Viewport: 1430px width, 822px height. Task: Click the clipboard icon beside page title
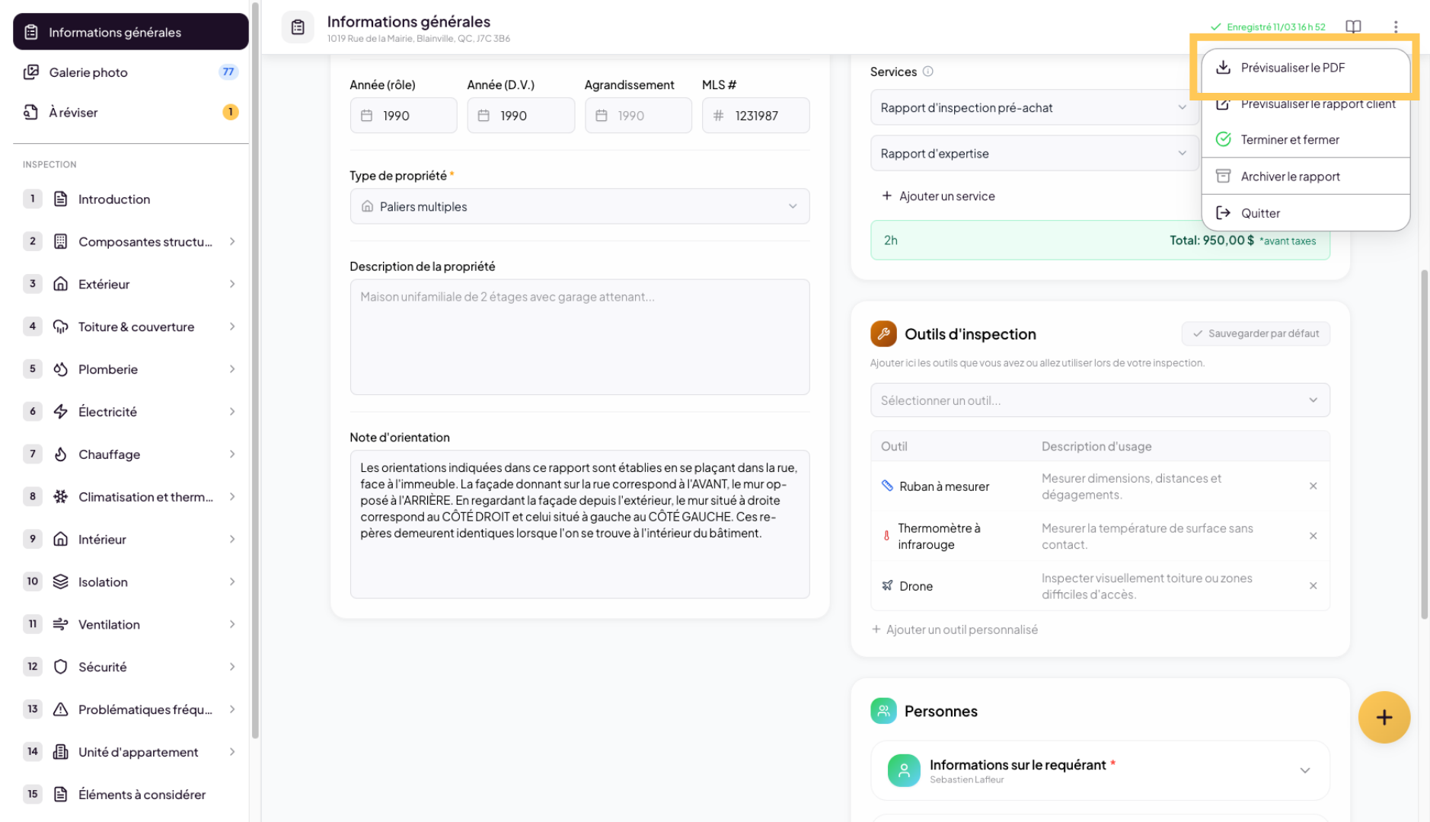298,27
